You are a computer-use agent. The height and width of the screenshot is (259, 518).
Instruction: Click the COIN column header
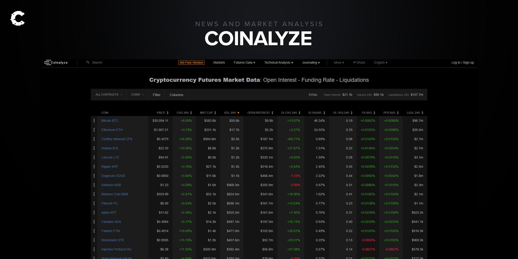(x=105, y=113)
